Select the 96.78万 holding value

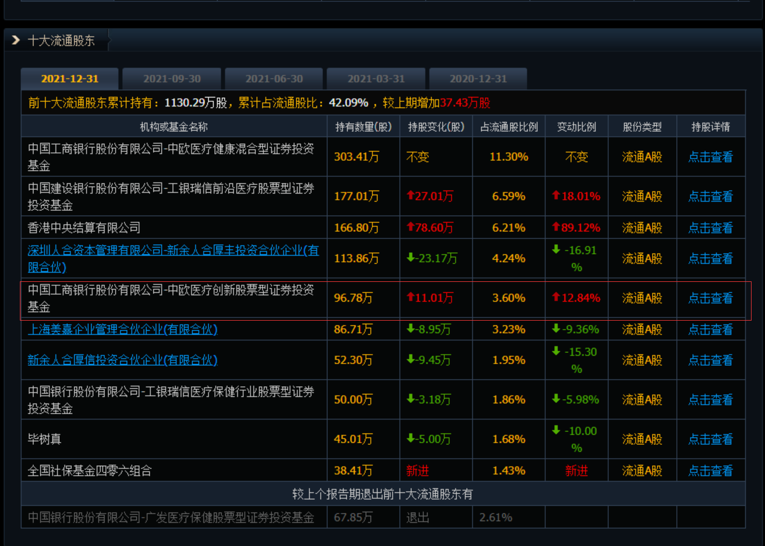coord(353,298)
